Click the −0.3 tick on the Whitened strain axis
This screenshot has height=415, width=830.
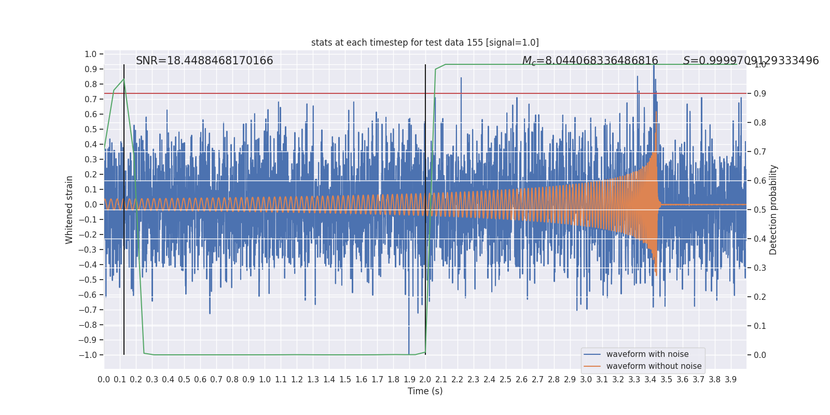coord(88,250)
